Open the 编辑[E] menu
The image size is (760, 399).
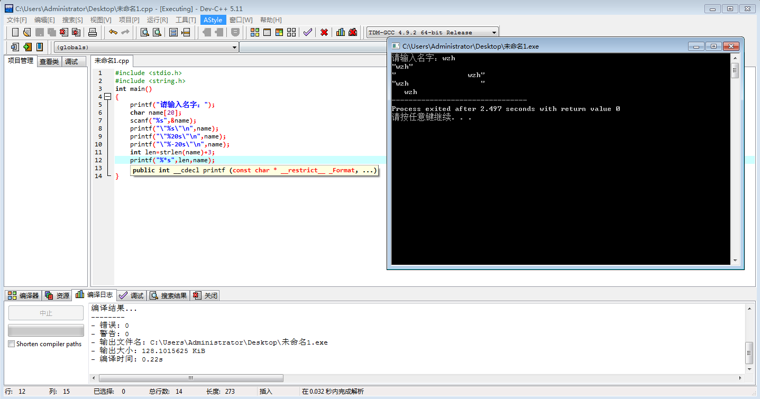point(44,20)
